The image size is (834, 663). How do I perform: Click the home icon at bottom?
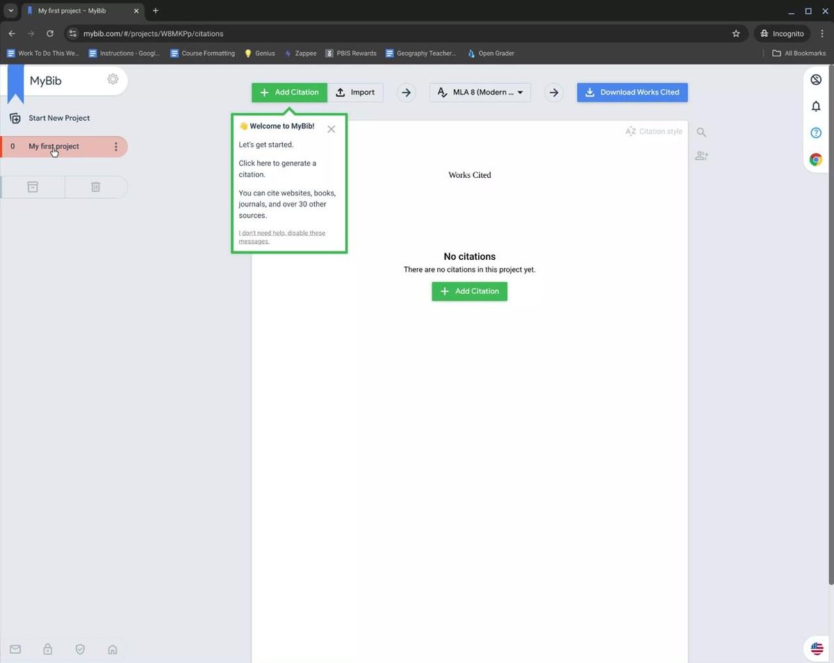(x=113, y=649)
